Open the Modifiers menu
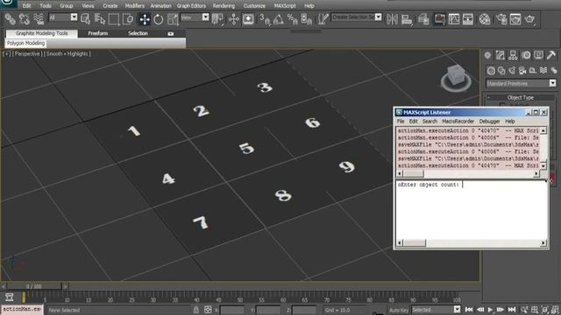The image size is (561, 315). (135, 6)
